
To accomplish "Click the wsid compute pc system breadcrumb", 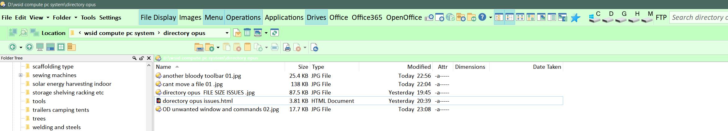I will tap(119, 33).
